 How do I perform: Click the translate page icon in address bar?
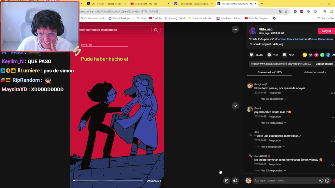tap(280, 11)
